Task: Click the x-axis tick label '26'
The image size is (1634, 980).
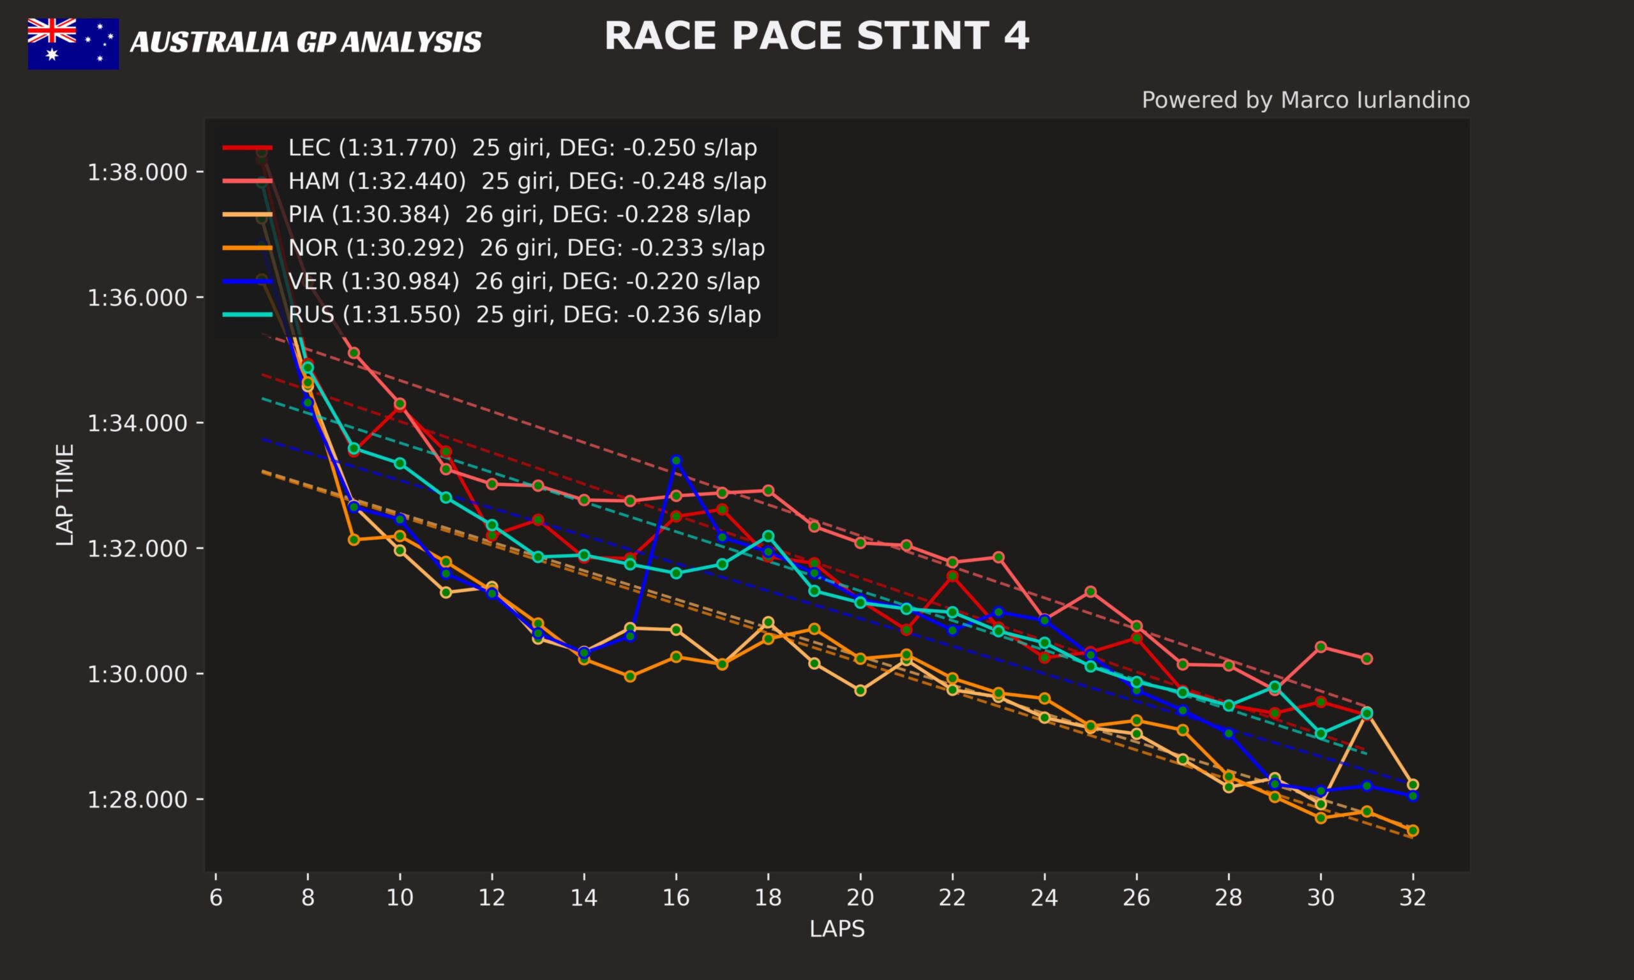Action: 1137,898
